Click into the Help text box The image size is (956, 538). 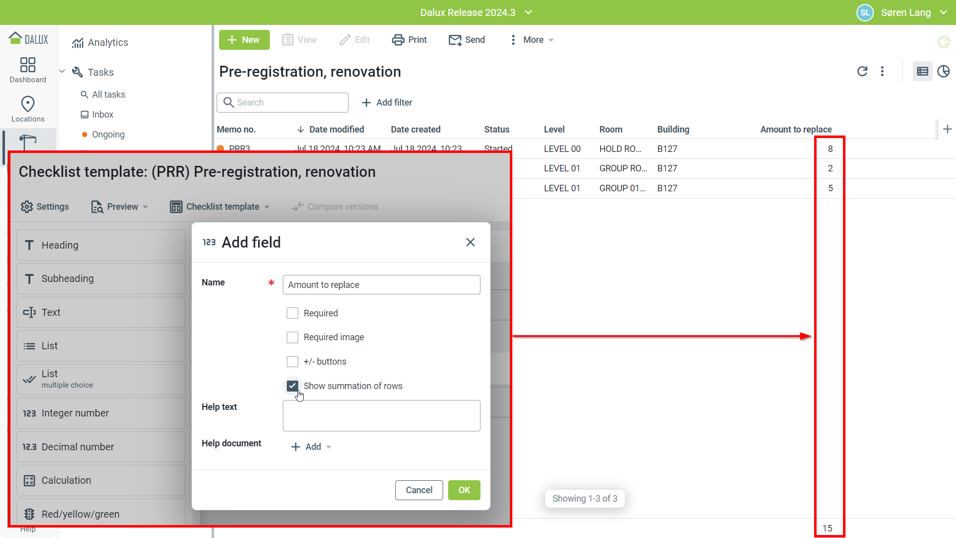(x=381, y=415)
